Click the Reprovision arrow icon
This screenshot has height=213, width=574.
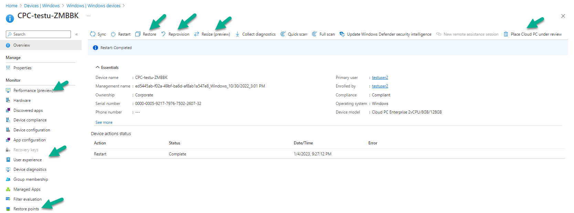point(163,34)
